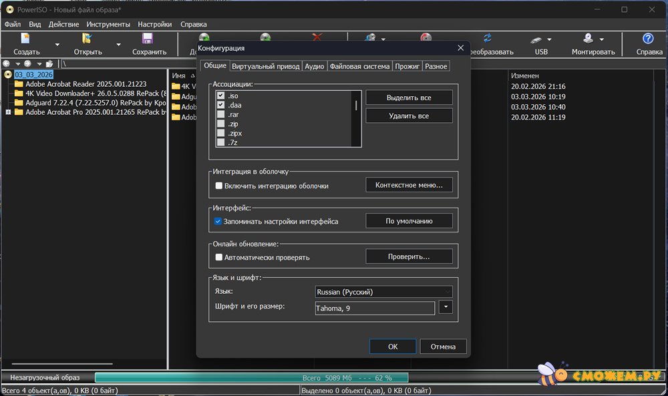Click the USB drive toolbar icon
Screen dimensions: 668x396
point(537,39)
